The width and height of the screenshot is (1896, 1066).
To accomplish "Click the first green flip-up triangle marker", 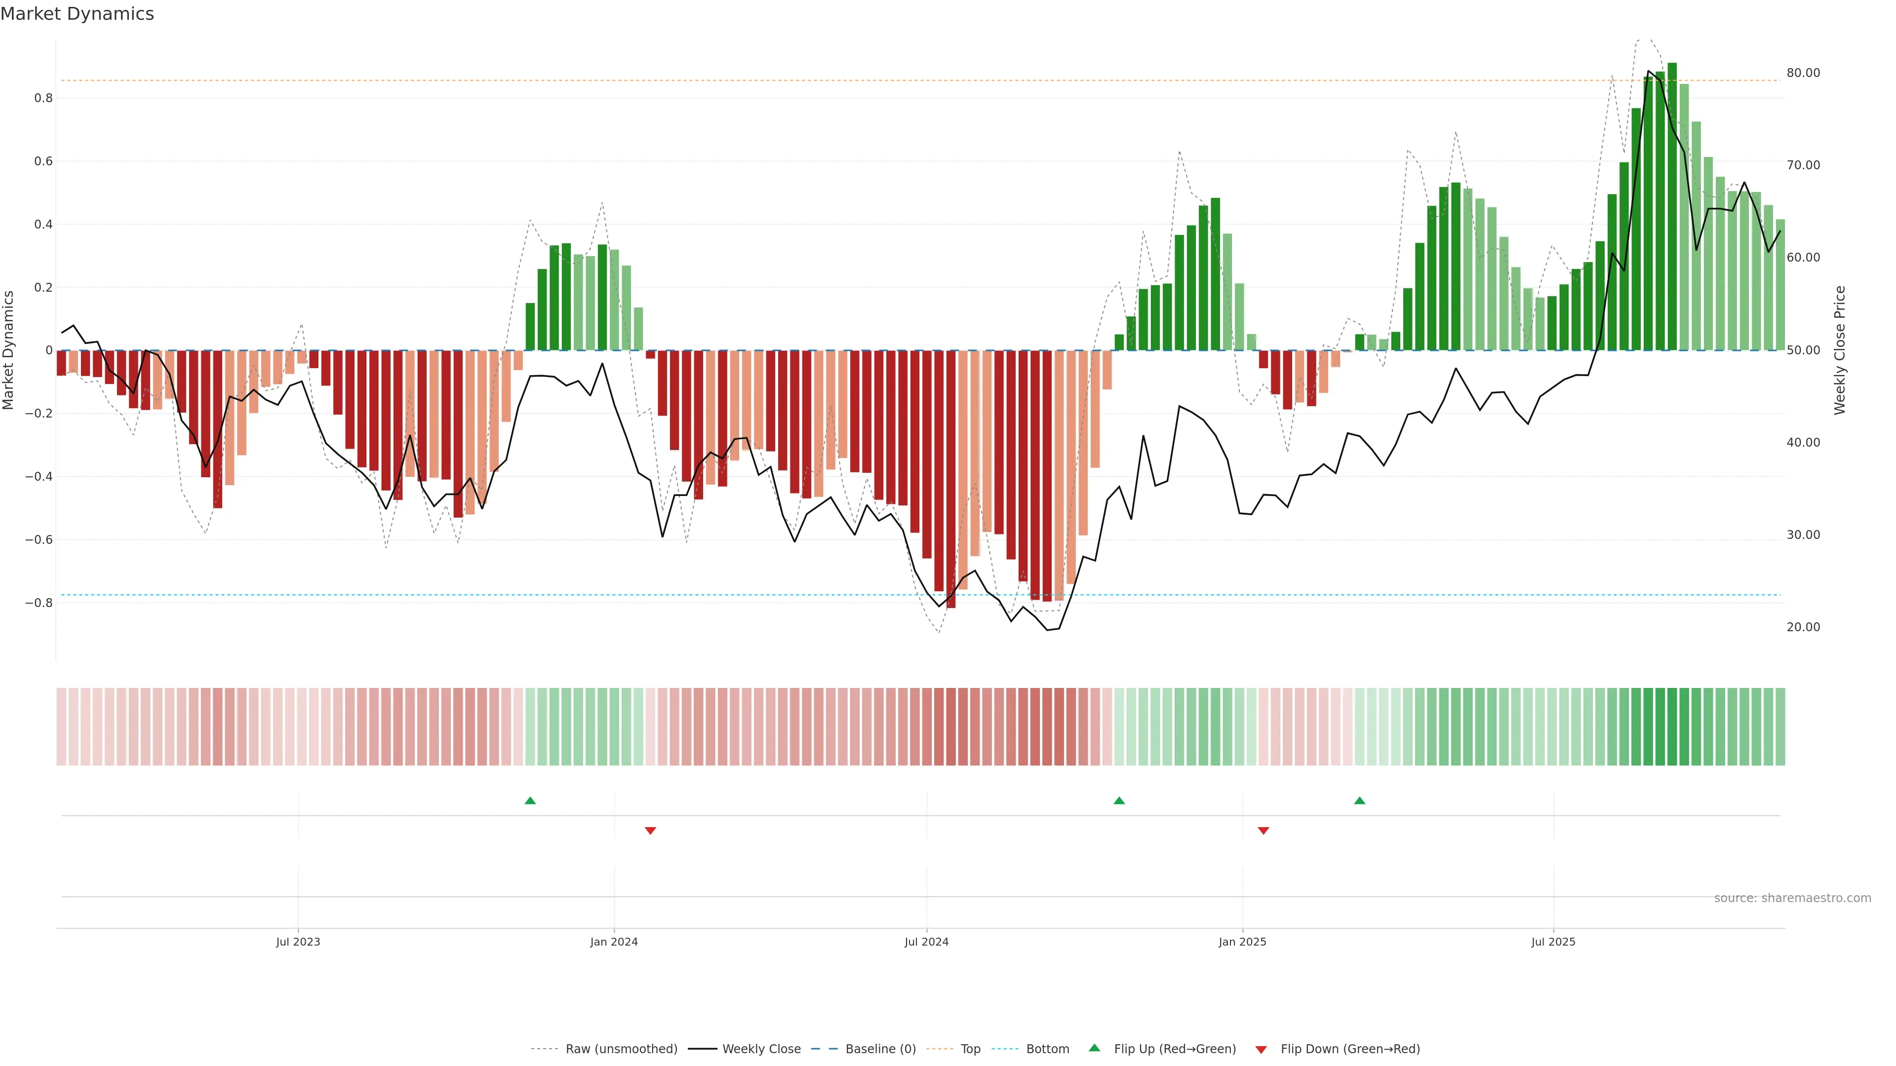I will tap(530, 800).
